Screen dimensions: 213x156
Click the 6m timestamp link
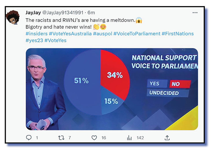91,13
